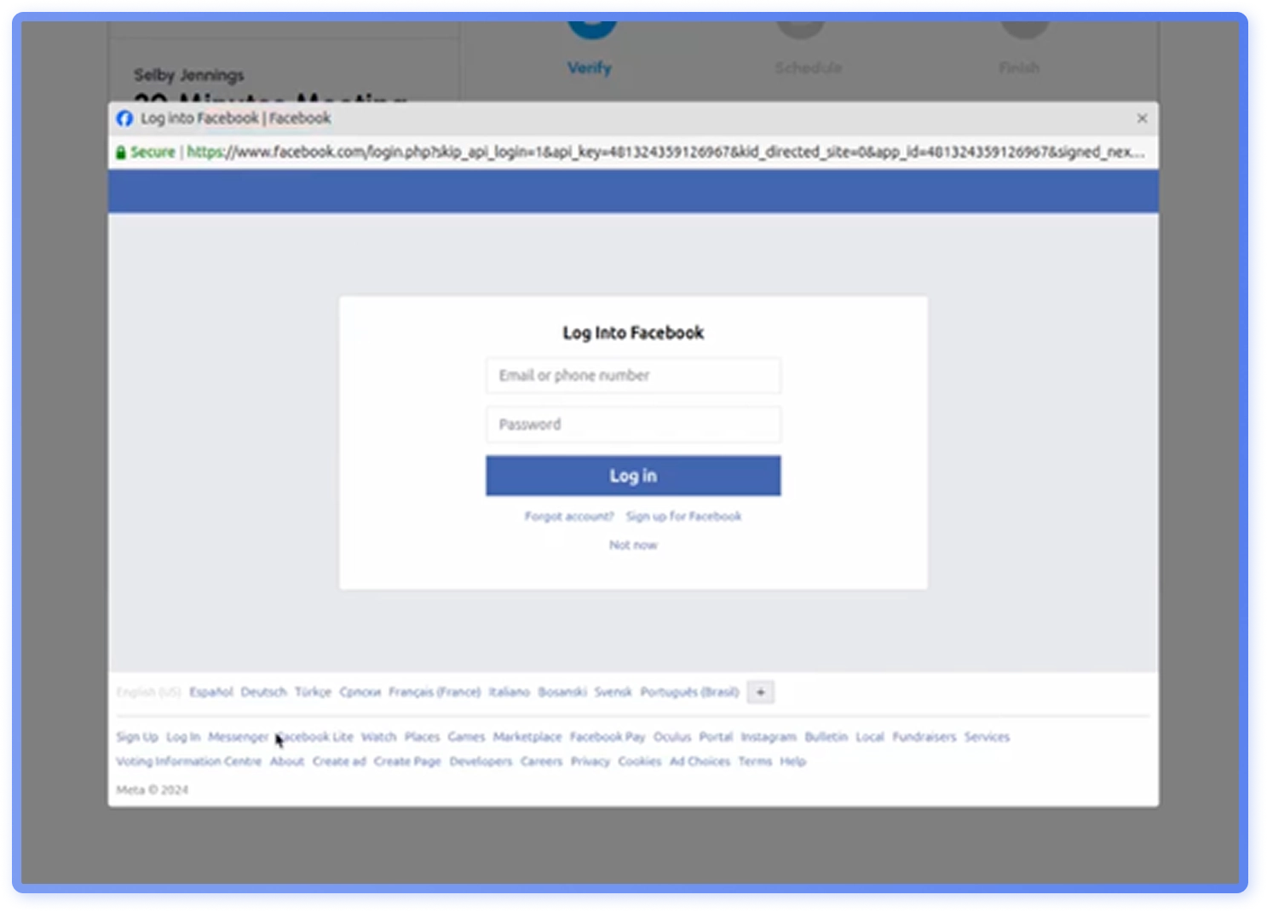The width and height of the screenshot is (1267, 912).
Task: Open the Instagram footer link
Action: coord(768,736)
